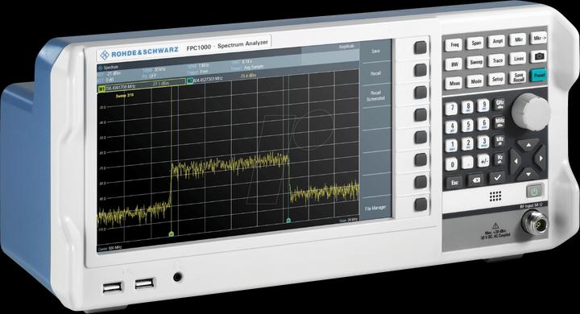
Task: Hit the Save Recall key
Action: coord(518,77)
